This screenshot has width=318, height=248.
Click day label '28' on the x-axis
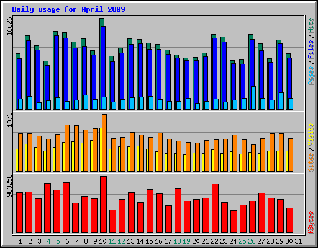pyautogui.click(x=270, y=241)
